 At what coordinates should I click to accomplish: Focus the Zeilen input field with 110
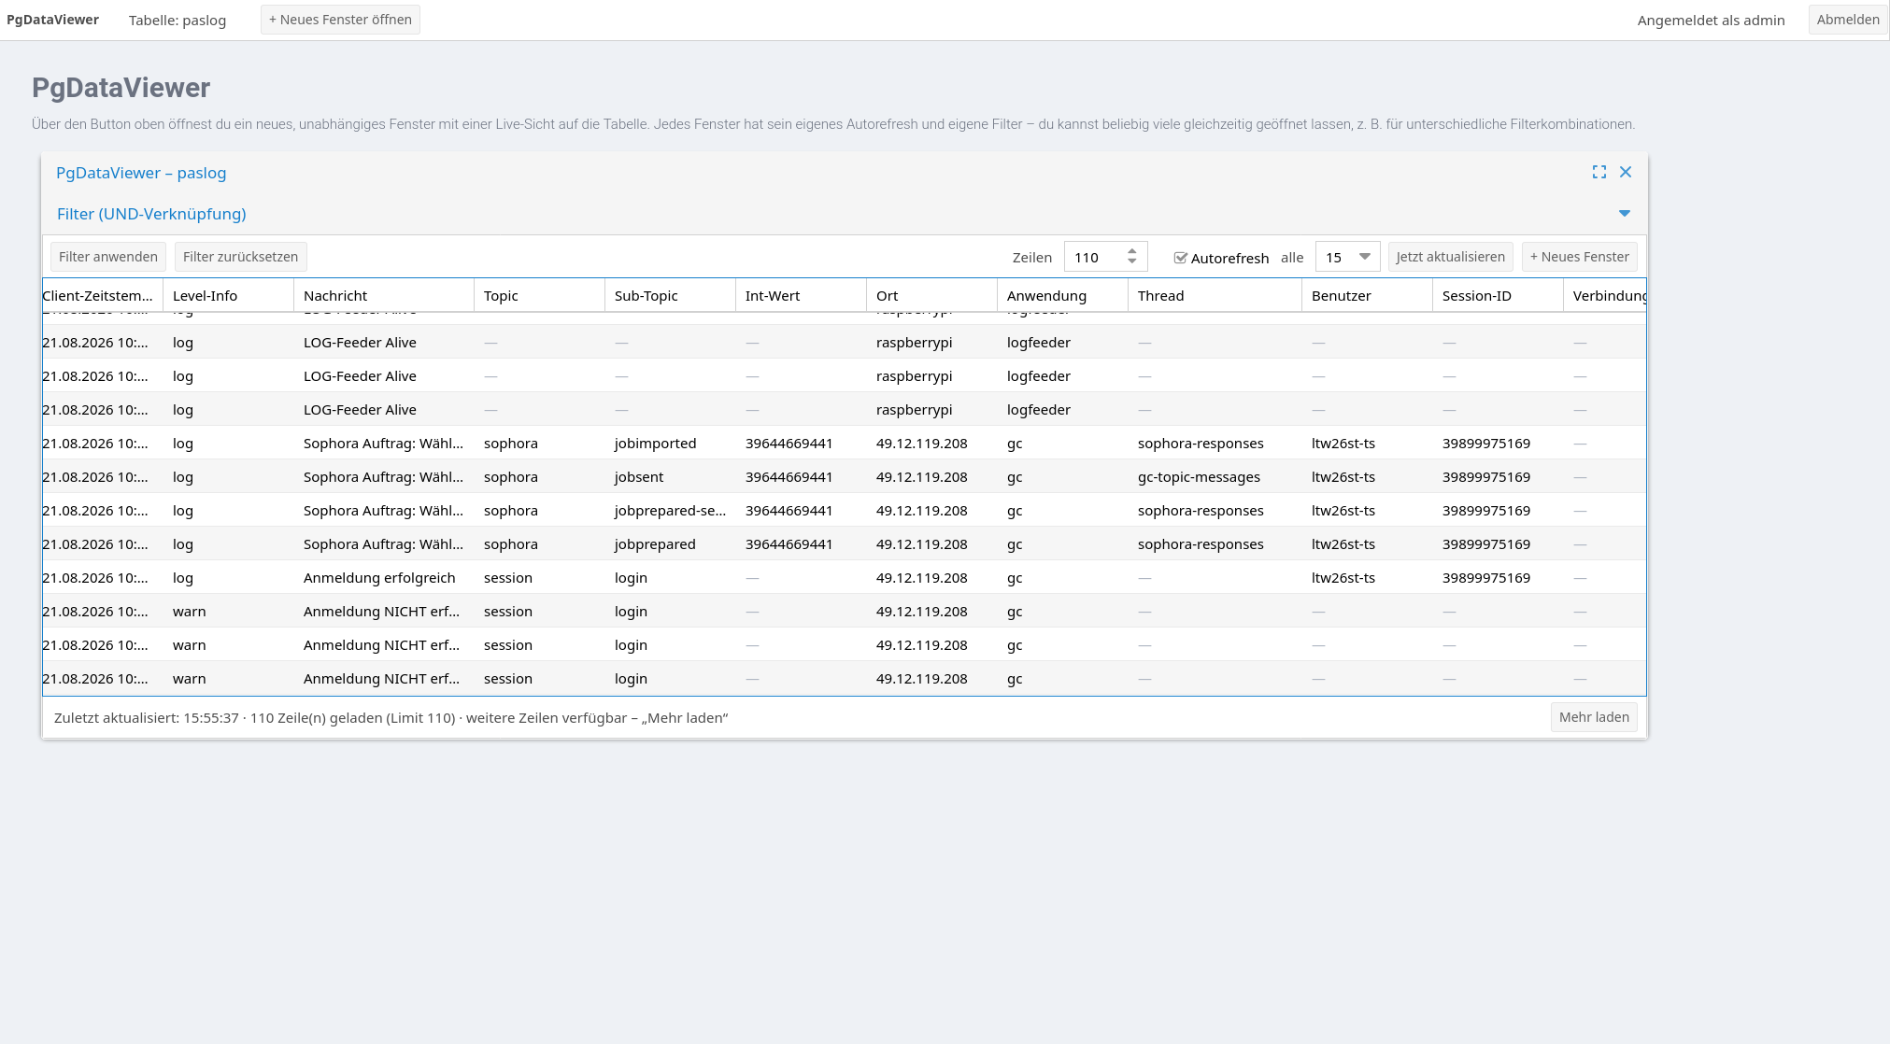tap(1095, 257)
